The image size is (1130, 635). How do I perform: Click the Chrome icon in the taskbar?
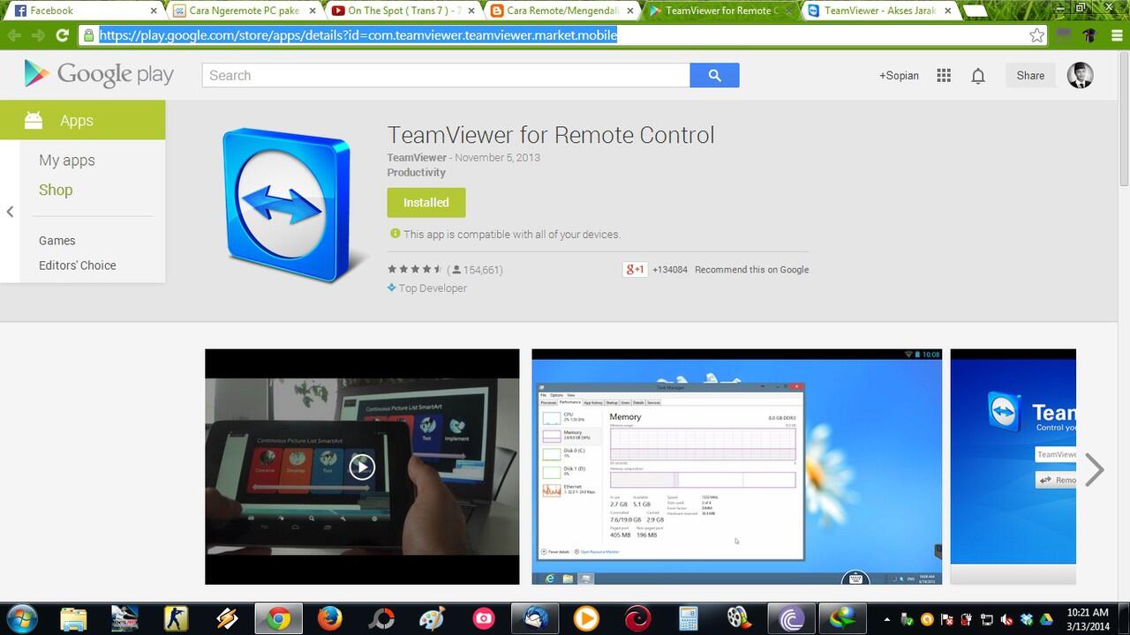point(278,618)
